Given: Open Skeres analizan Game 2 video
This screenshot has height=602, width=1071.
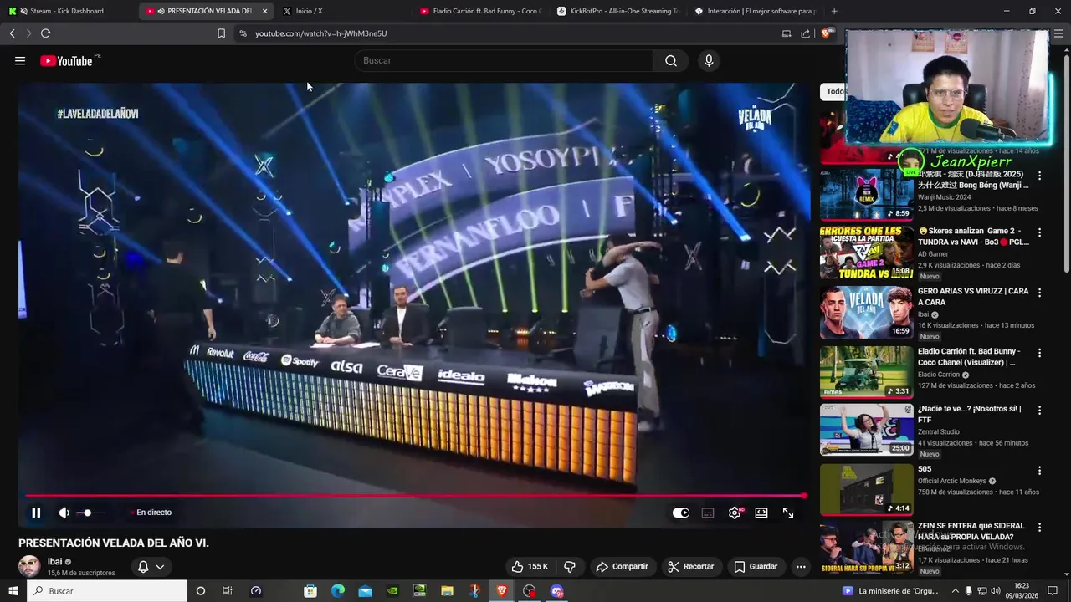Looking at the screenshot, I should (867, 253).
